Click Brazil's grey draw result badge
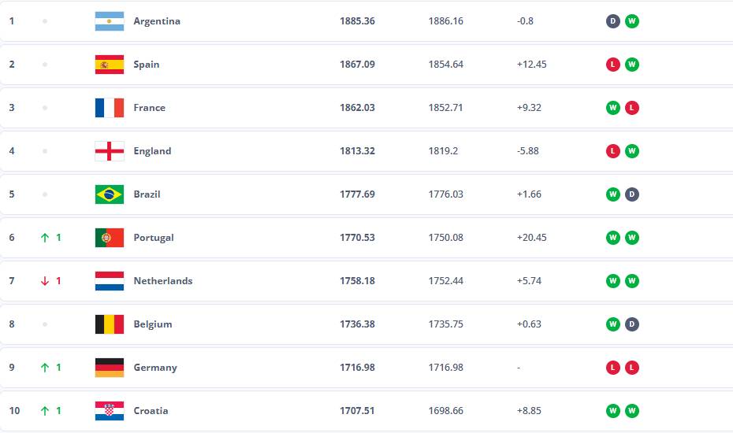733x433 pixels. pos(631,194)
